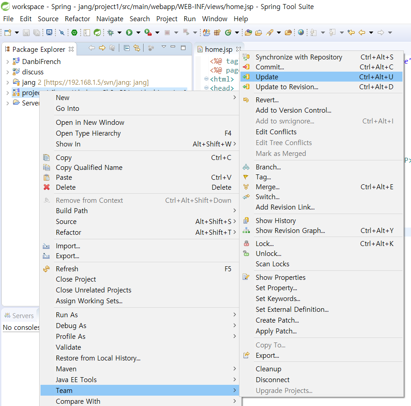Click the red Delete X icon
The height and width of the screenshot is (406, 411).
pyautogui.click(x=47, y=187)
